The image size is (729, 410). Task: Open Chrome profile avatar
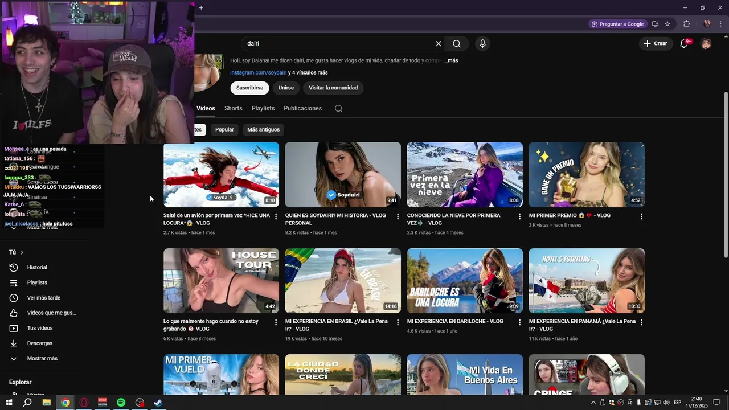tap(707, 24)
